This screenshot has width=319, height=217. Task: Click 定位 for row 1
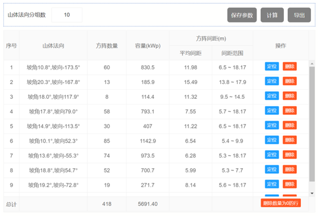[x=272, y=66]
